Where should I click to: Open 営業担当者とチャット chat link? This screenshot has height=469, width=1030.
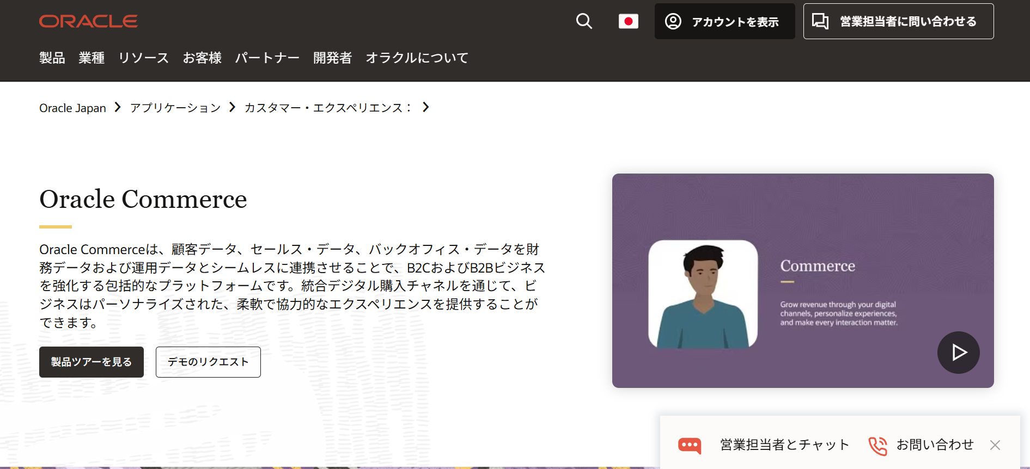784,445
